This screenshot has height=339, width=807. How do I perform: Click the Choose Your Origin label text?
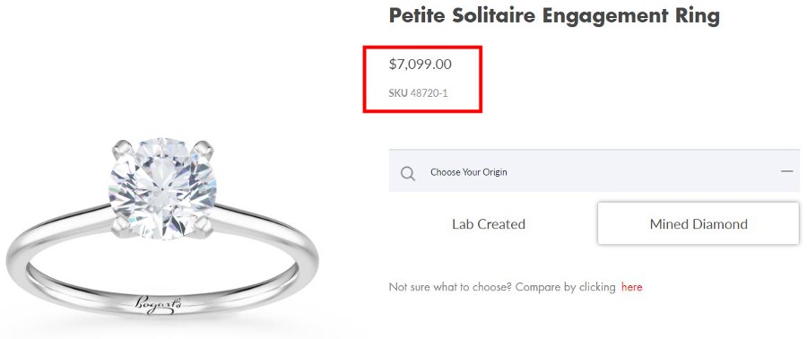(468, 172)
